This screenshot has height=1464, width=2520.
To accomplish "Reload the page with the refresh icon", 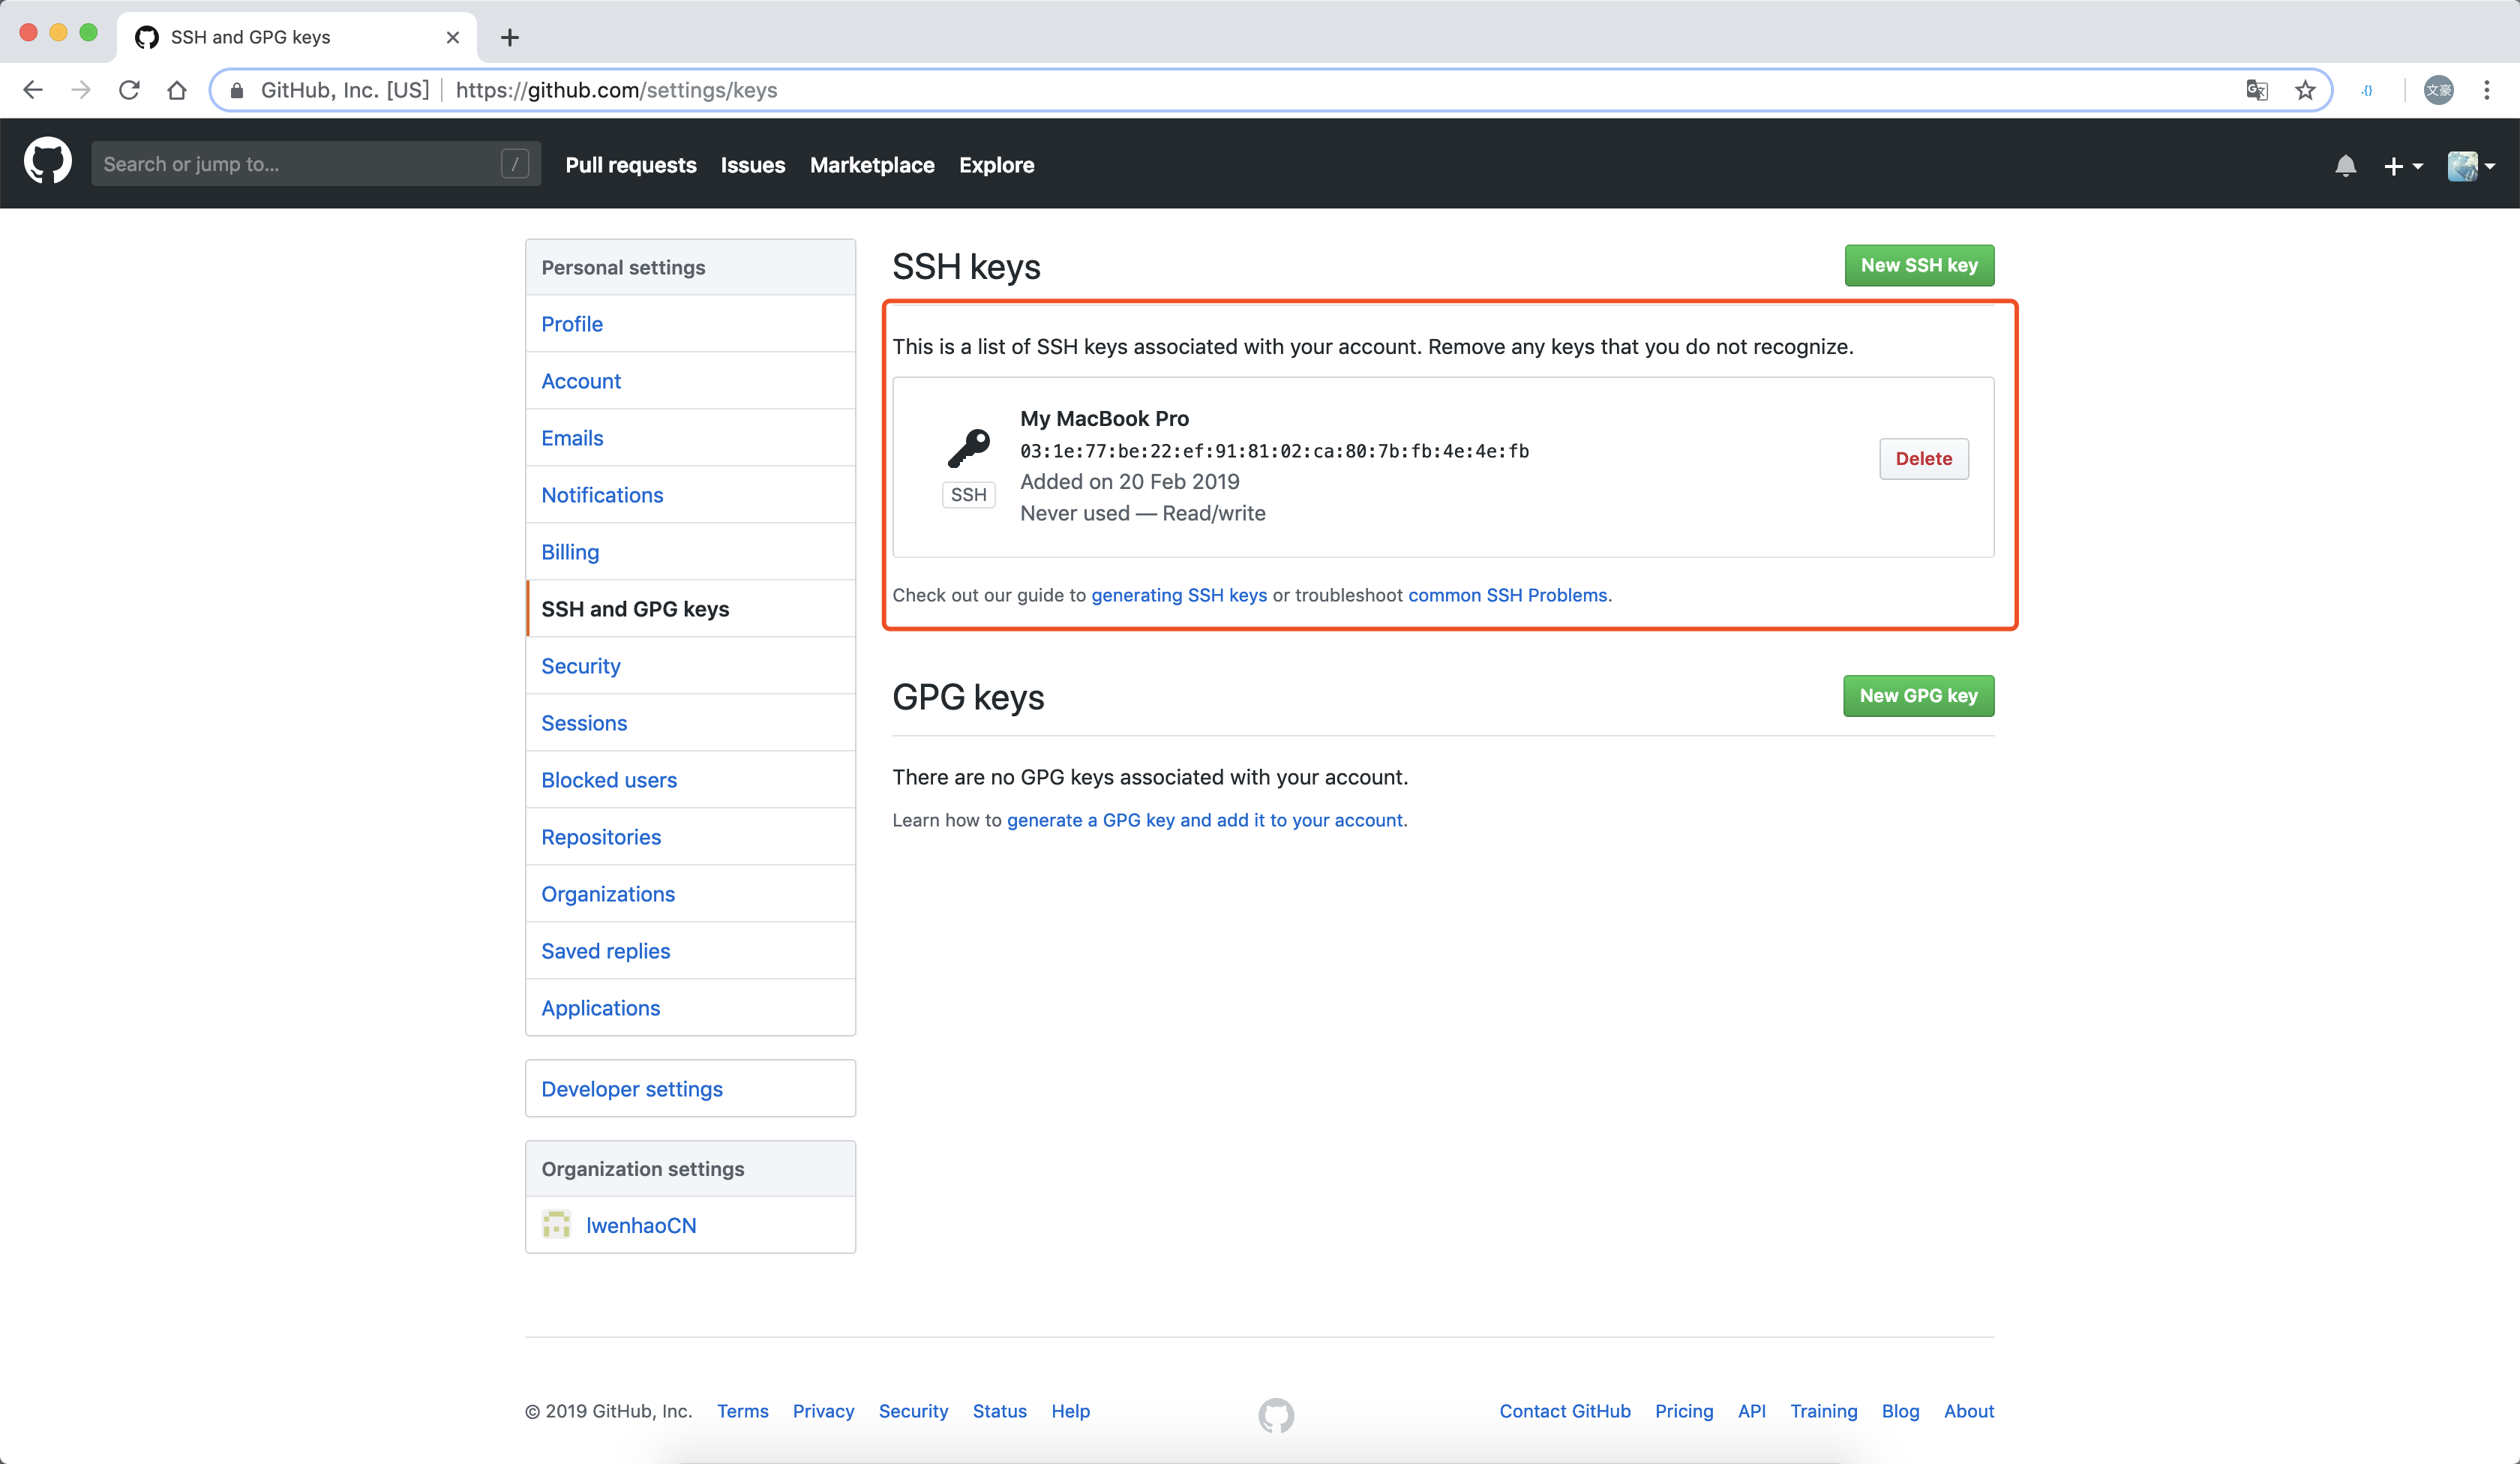I will pos(129,90).
